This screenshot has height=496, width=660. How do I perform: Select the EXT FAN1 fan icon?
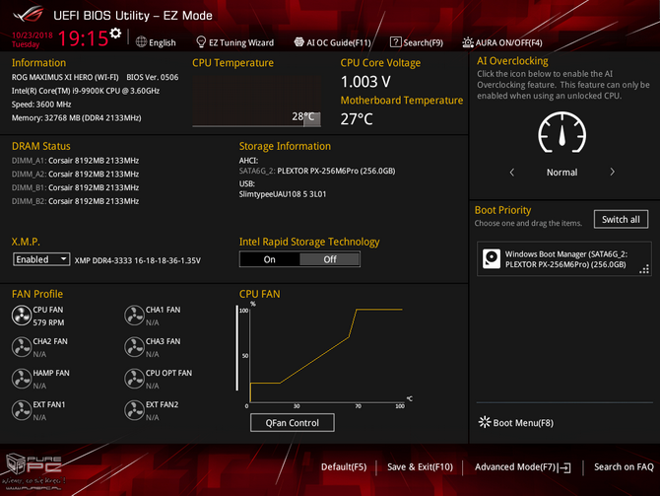click(22, 410)
